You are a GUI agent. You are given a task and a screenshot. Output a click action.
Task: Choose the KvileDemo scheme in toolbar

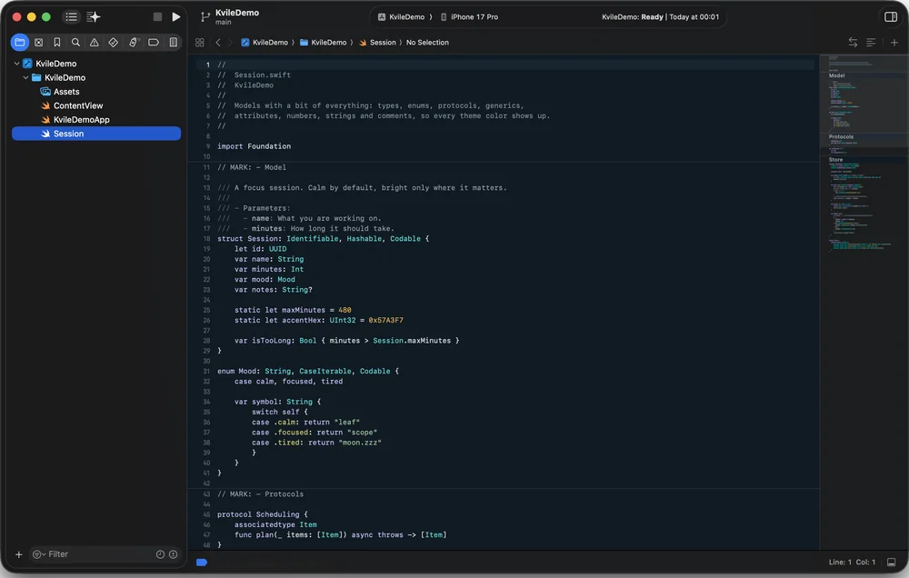[x=401, y=16]
